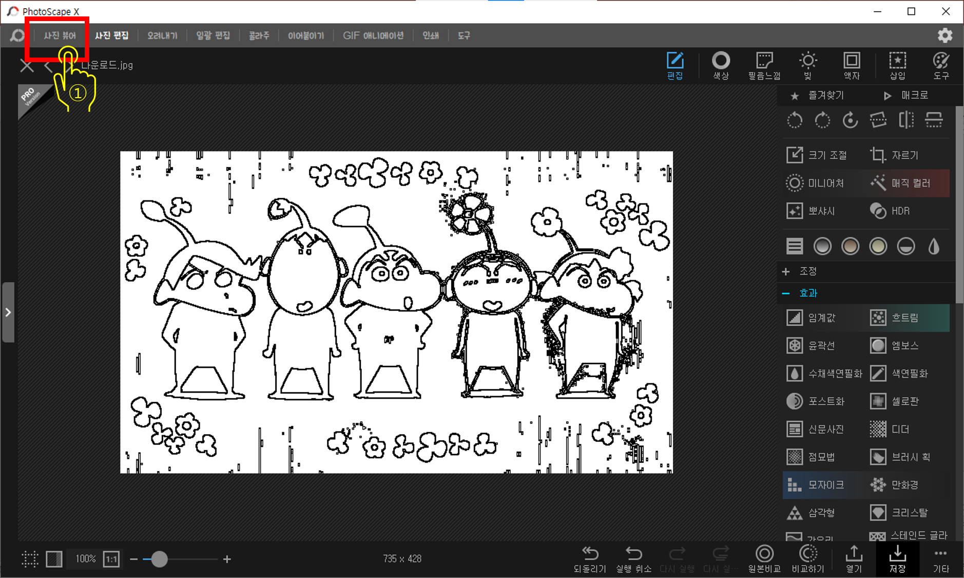Open settings gear at top right
This screenshot has height=578, width=964.
pyautogui.click(x=945, y=35)
